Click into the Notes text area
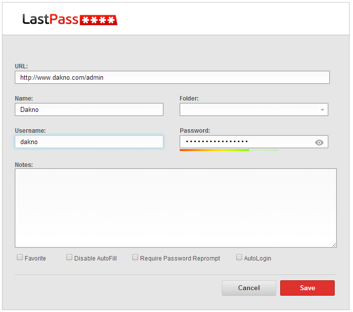Screen dimensions: 353x312 pyautogui.click(x=176, y=208)
